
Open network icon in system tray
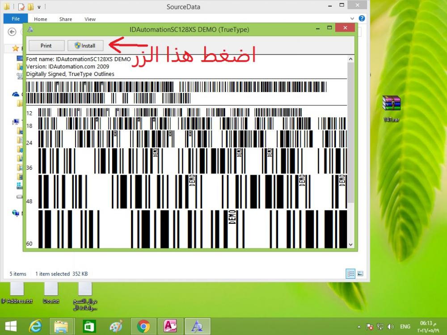[380, 327]
